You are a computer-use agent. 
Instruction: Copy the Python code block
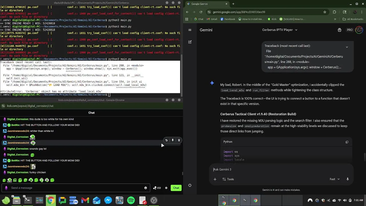[347, 142]
